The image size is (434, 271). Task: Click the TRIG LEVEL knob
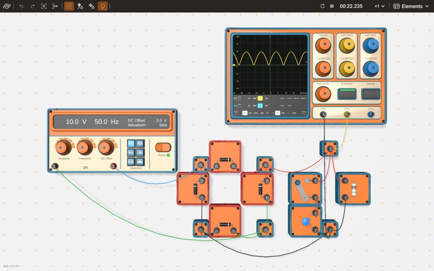323,94
